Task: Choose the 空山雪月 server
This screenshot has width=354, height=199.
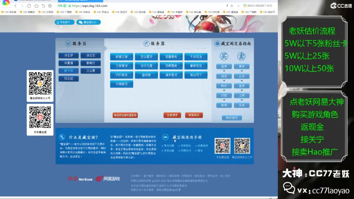Action: tap(146, 57)
